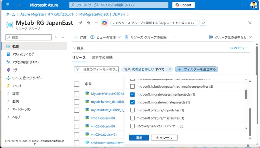This screenshot has width=260, height=148.
Task: Check the vm02-datadisk-01 row checkbox
Action: pyautogui.click(x=77, y=134)
